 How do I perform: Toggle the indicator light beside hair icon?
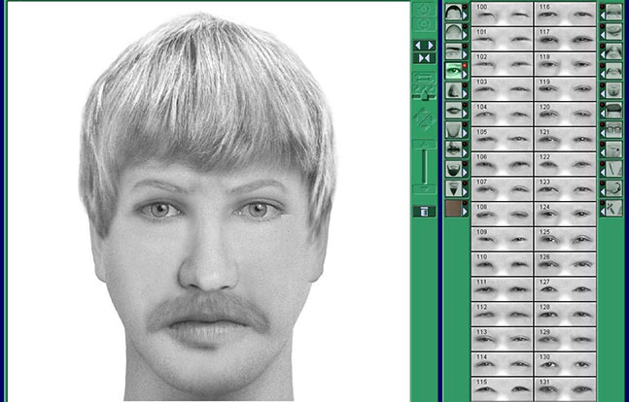click(x=465, y=7)
